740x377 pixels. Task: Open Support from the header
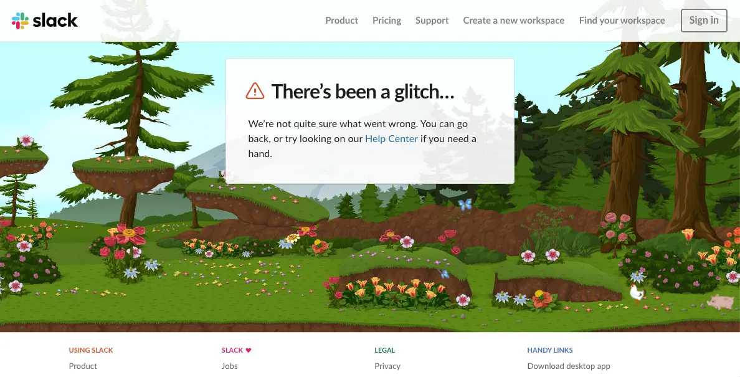coord(432,21)
